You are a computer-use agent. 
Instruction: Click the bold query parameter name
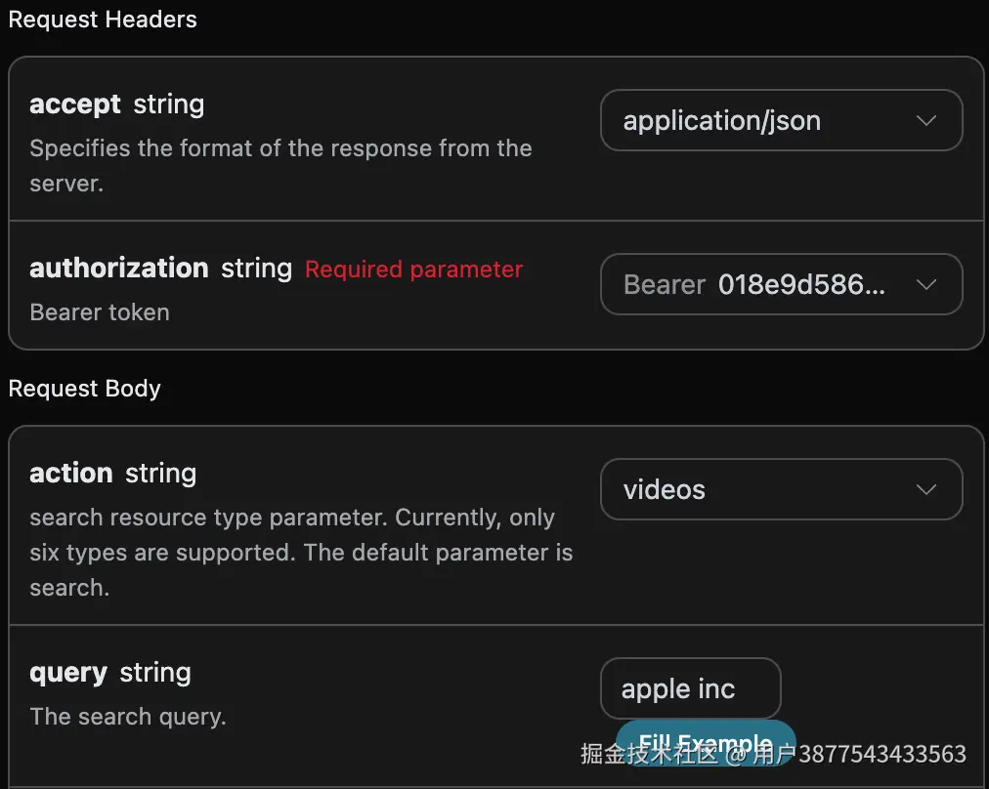click(x=68, y=673)
